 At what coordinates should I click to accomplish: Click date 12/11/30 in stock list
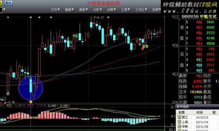coord(202,127)
